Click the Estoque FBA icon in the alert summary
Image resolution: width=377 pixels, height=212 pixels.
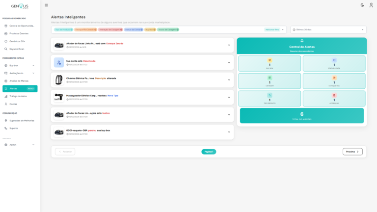(334, 78)
